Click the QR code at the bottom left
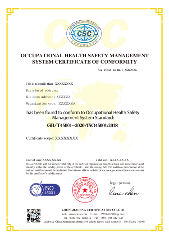 34,216
